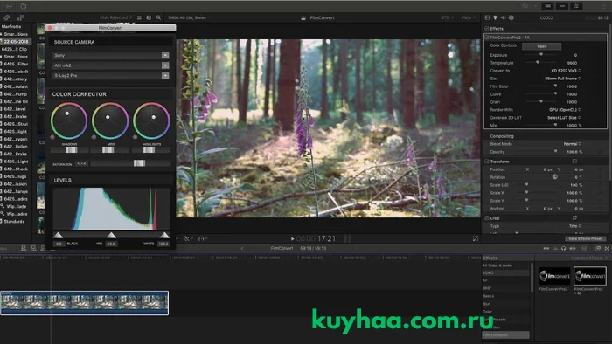Open the Convert to film stock popup
This screenshot has height=344, width=612.
tap(566, 71)
